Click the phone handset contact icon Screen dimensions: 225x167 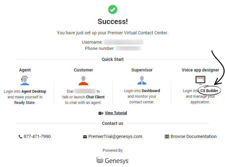21,137
